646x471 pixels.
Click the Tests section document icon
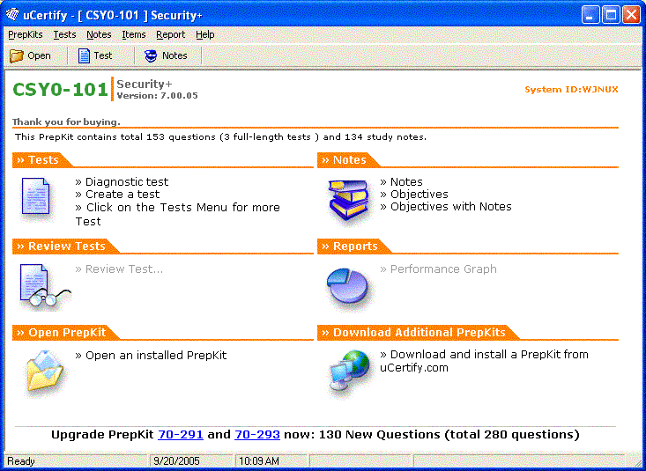(36, 196)
